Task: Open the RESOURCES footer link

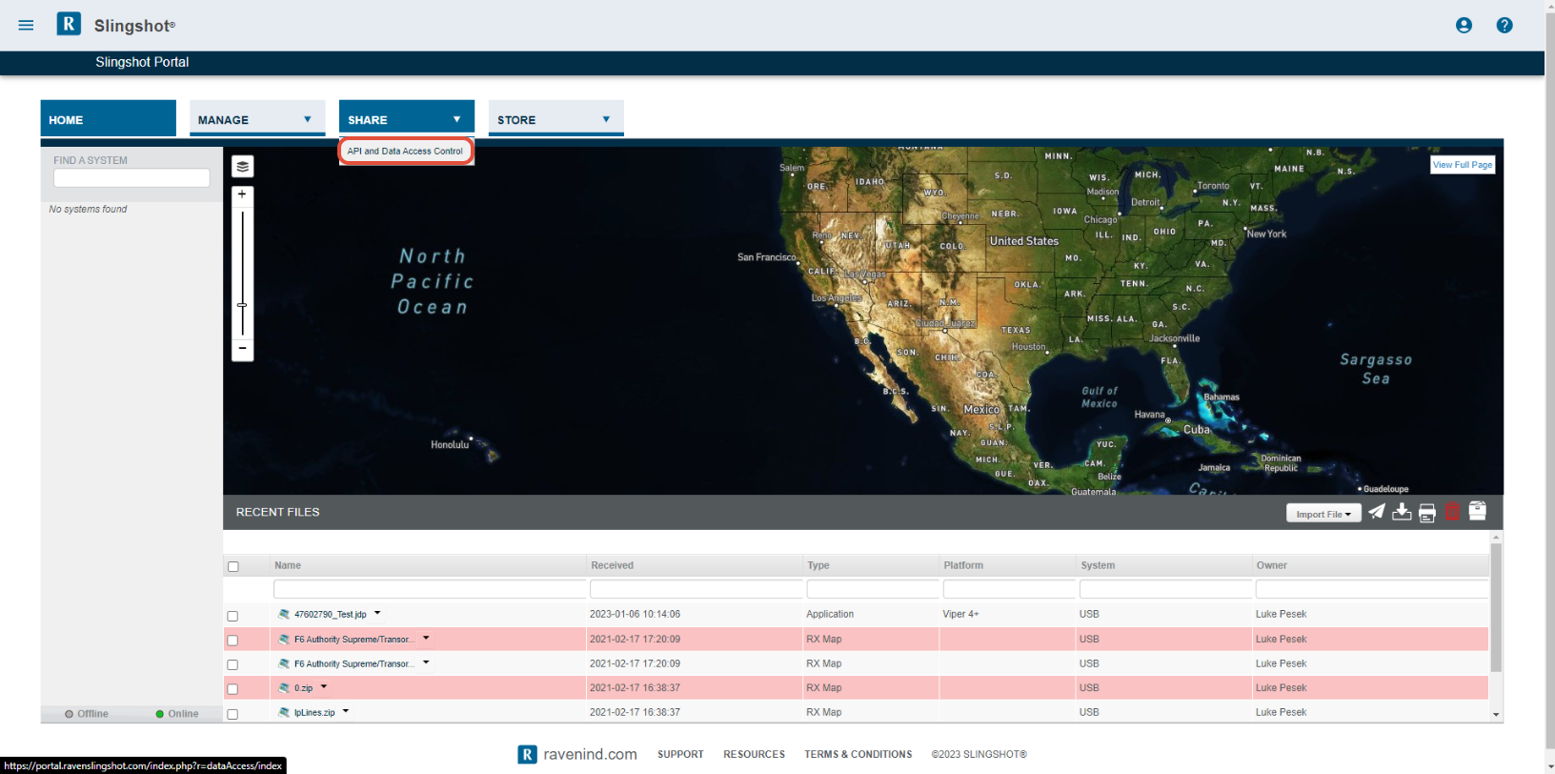Action: (754, 755)
